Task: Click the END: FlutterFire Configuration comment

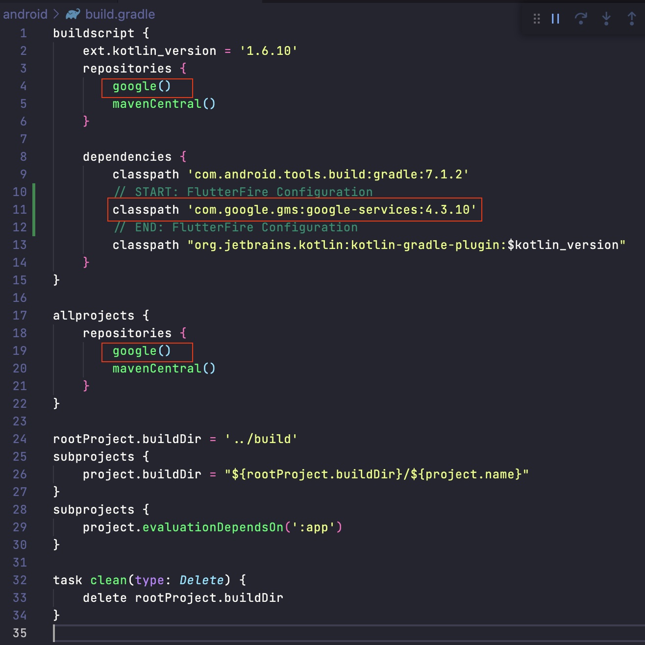Action: 236,227
